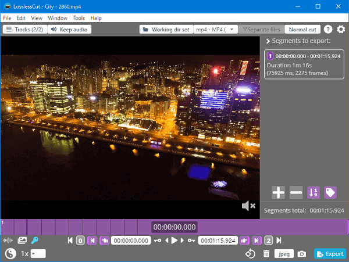The width and height of the screenshot is (349, 262).
Task: Open the Tools menu
Action: [79, 18]
